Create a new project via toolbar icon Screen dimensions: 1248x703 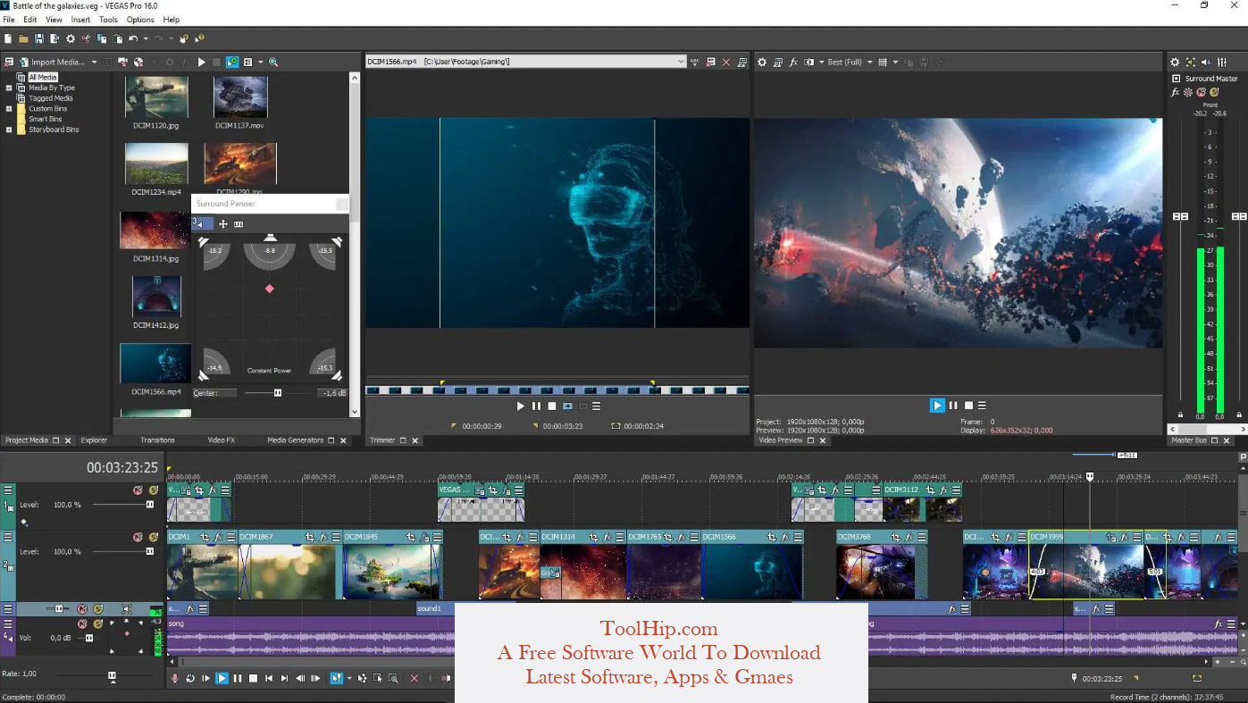[x=8, y=38]
